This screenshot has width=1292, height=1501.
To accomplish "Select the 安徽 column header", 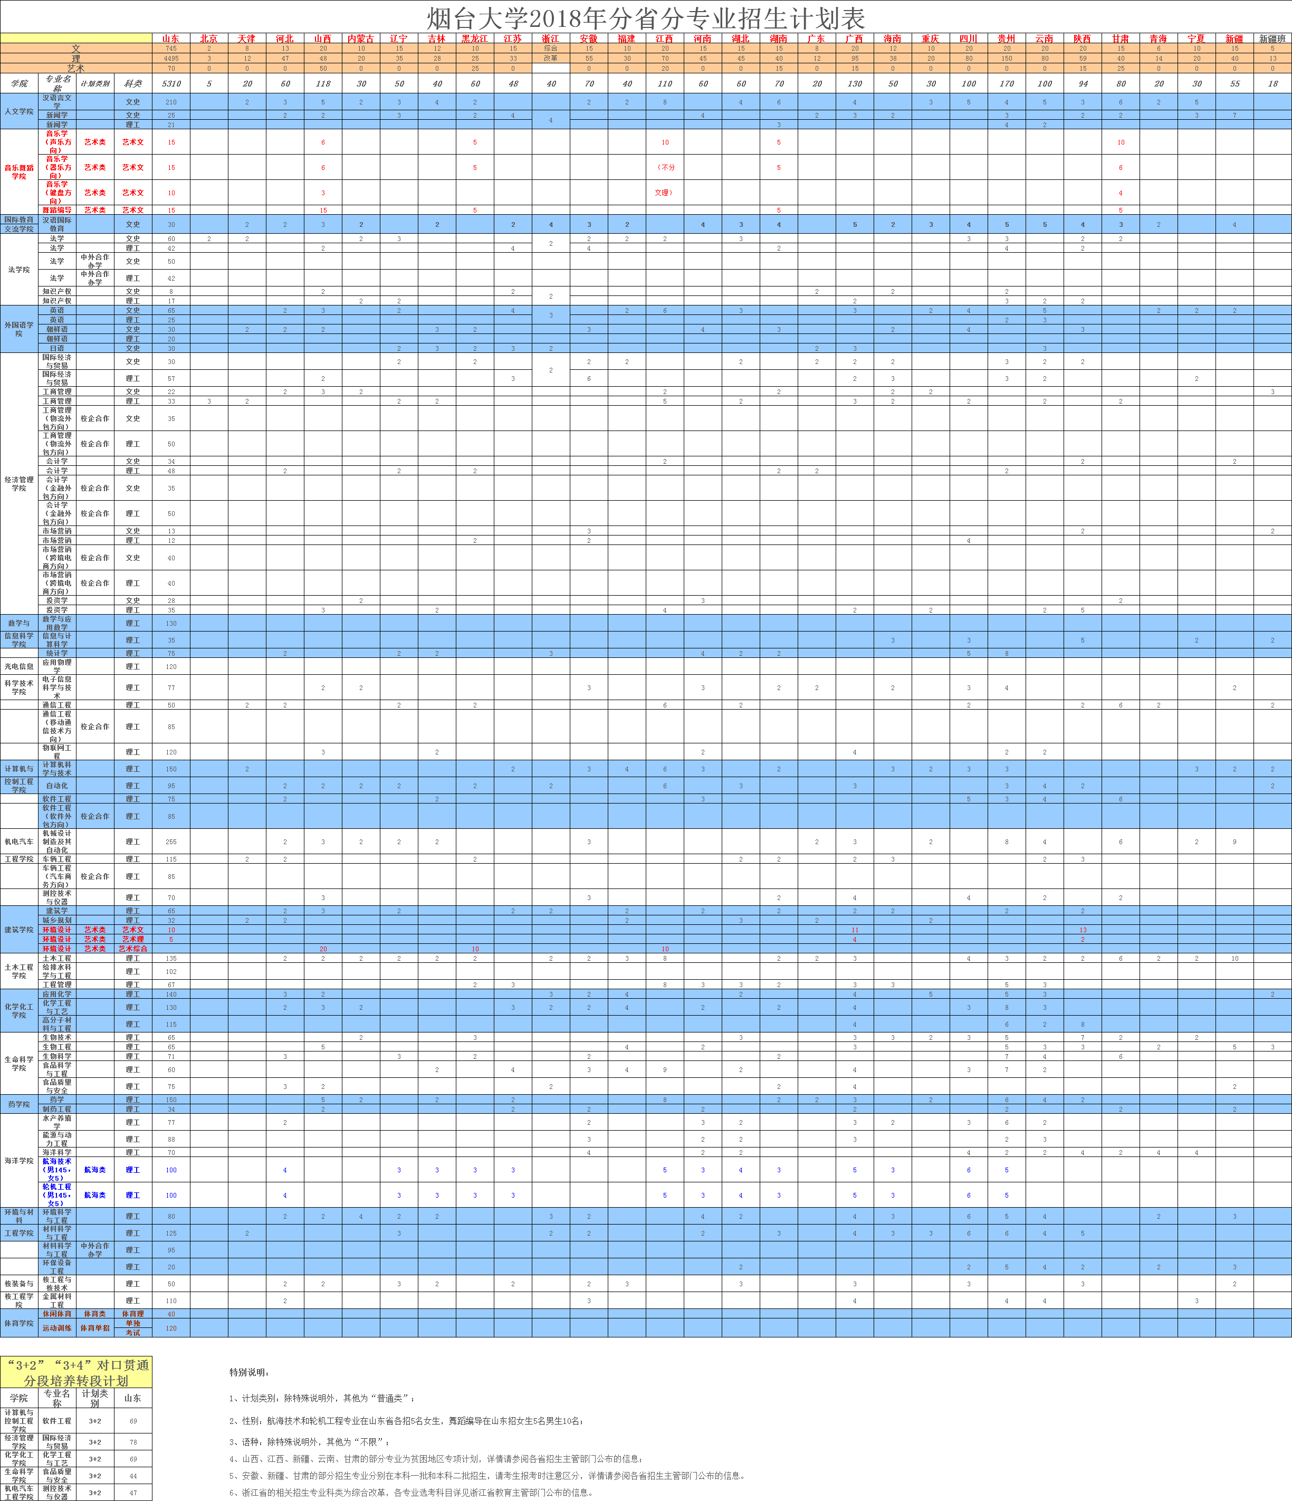I will click(589, 39).
